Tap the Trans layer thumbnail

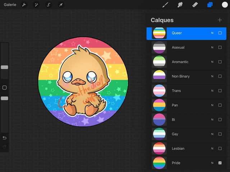(x=159, y=91)
